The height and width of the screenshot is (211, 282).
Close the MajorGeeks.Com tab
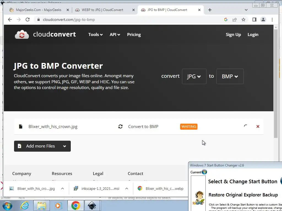[68, 10]
